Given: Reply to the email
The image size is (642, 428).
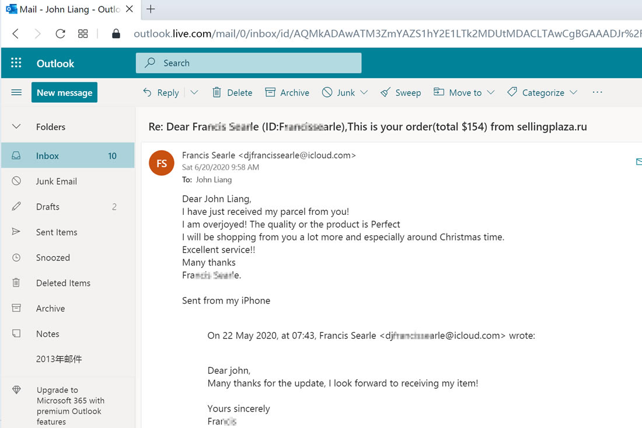Looking at the screenshot, I should pyautogui.click(x=161, y=93).
